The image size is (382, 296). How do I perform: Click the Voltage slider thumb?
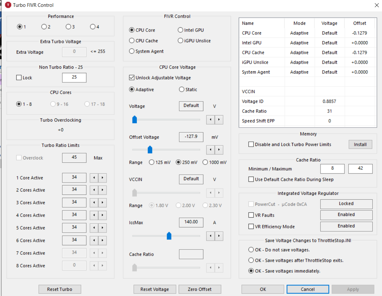[x=134, y=120]
